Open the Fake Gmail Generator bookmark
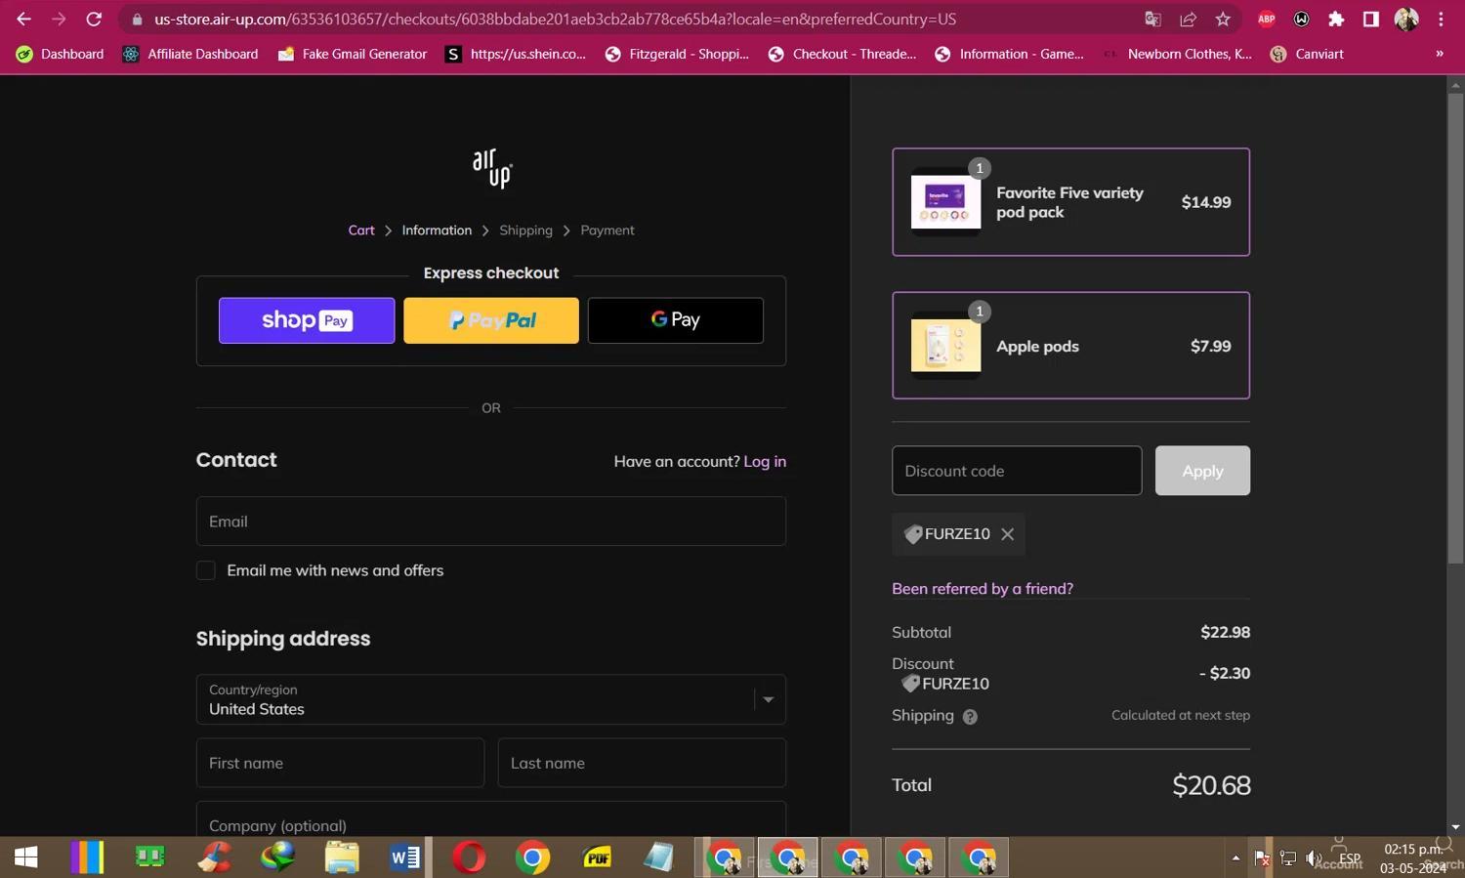Viewport: 1465px width, 878px height. tap(353, 54)
